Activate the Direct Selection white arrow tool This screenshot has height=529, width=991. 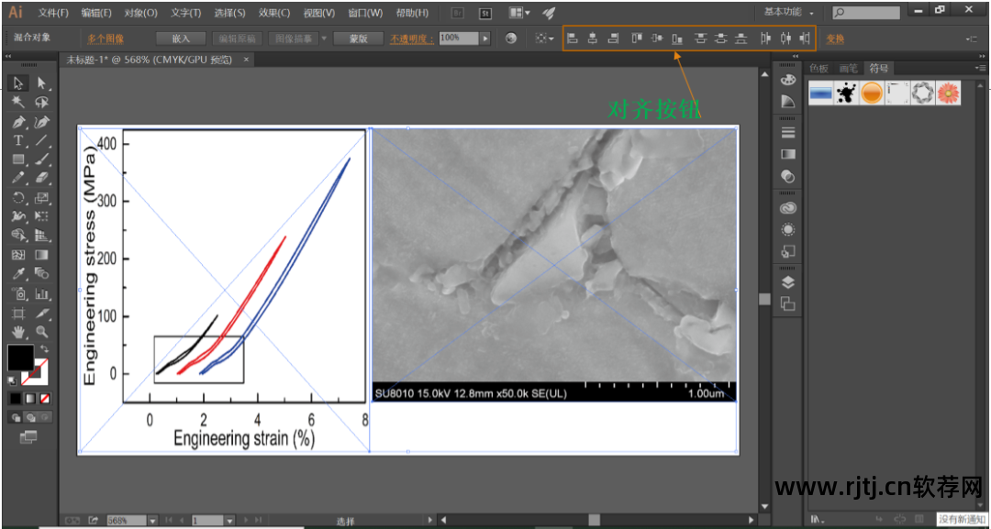[x=41, y=83]
